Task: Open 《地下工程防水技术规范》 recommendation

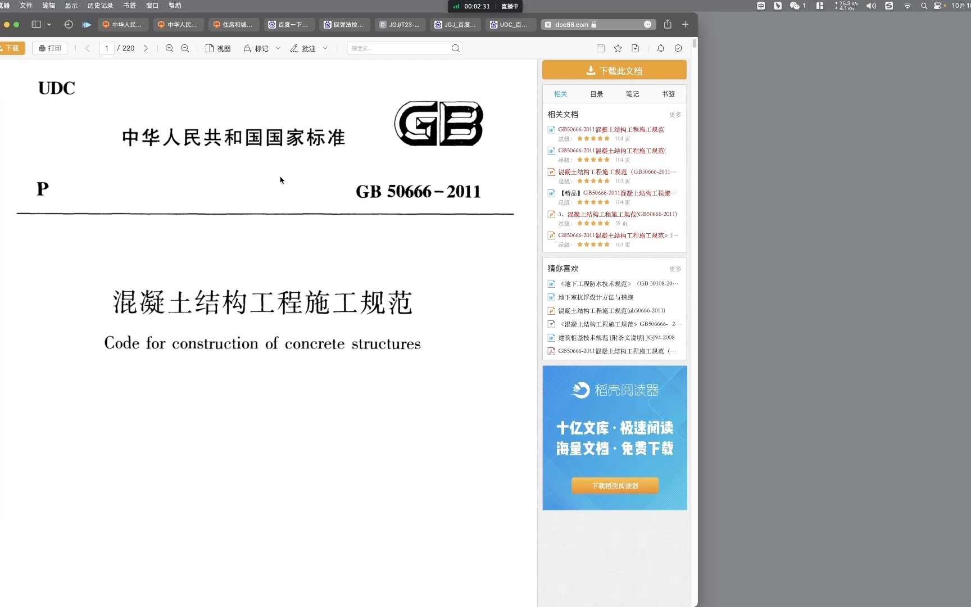Action: [x=618, y=284]
